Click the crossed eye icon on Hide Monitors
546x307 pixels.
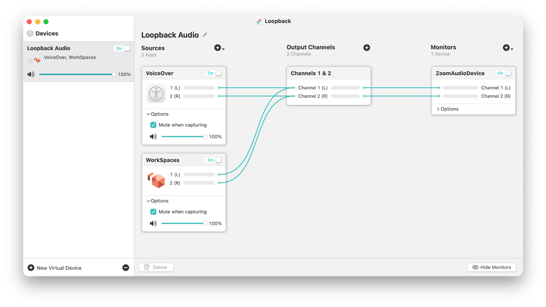[475, 267]
